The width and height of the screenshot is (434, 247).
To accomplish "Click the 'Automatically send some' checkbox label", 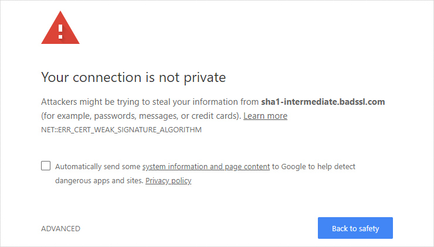I will pos(98,167).
